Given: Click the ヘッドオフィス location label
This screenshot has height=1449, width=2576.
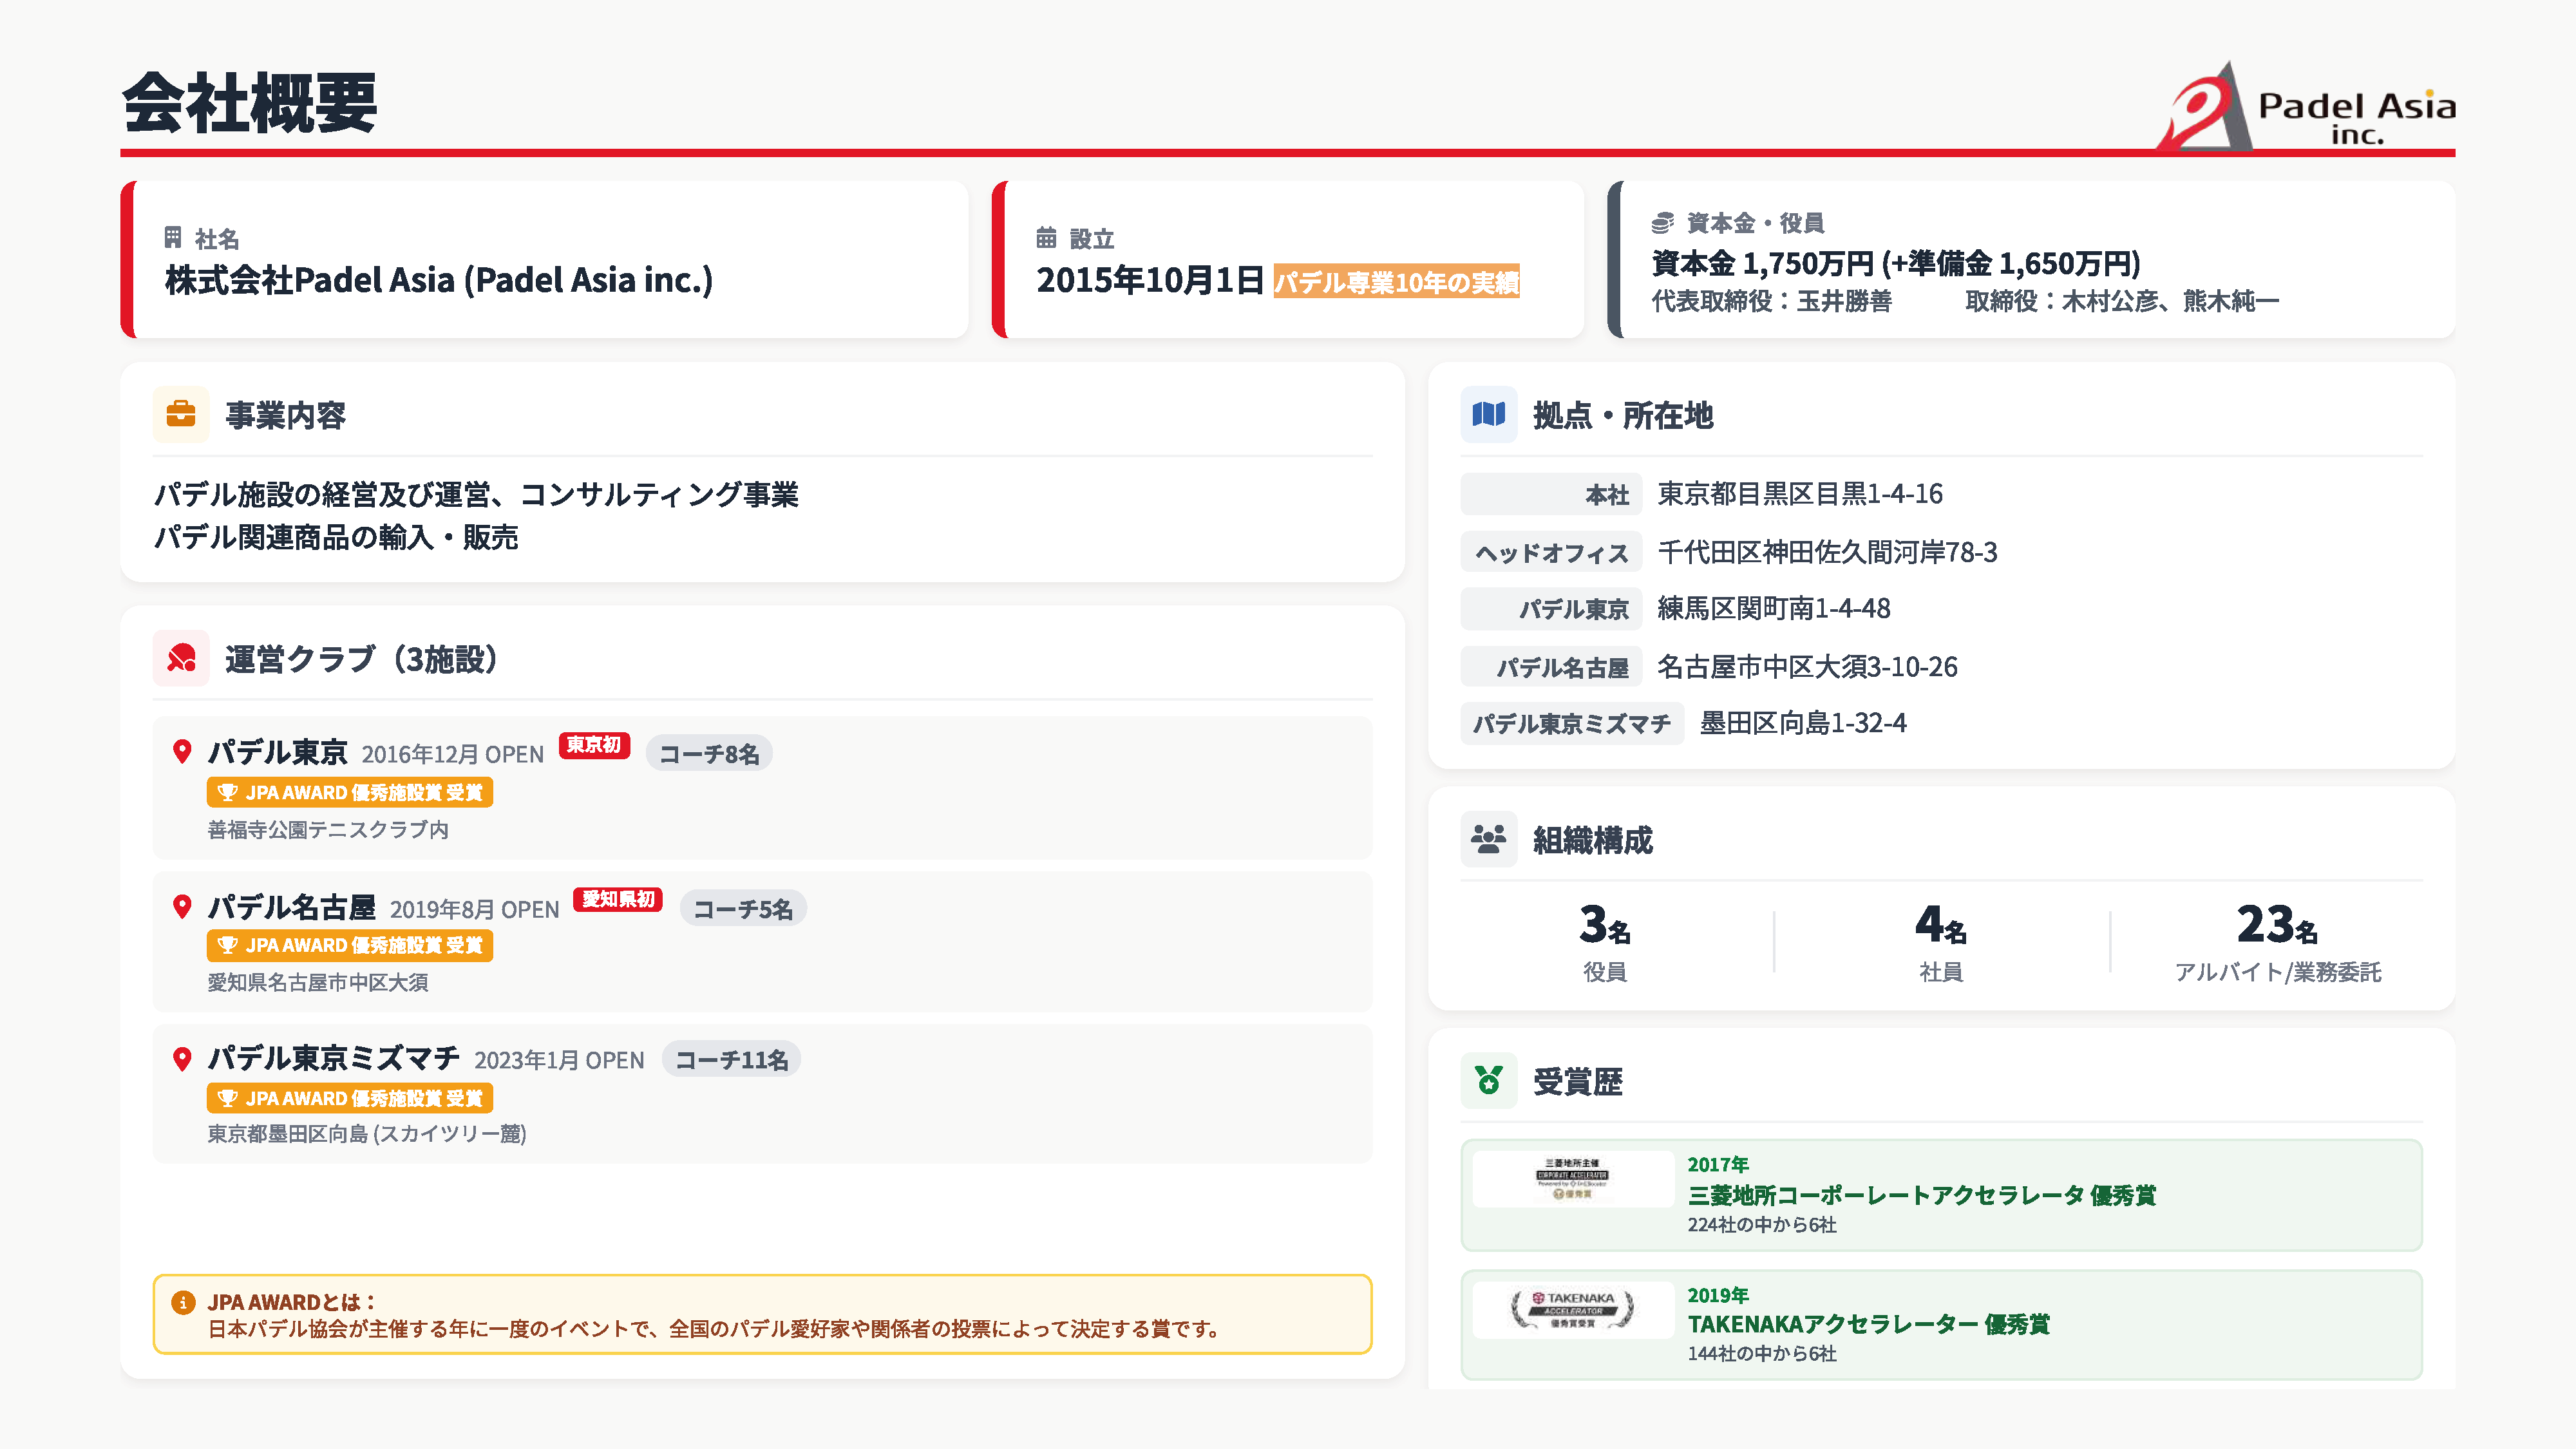Looking at the screenshot, I should 1551,552.
